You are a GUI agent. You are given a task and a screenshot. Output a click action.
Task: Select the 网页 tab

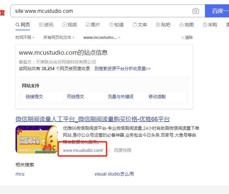pyautogui.click(x=23, y=25)
